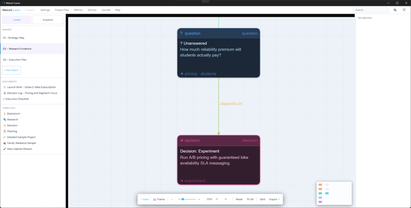The width and height of the screenshot is (411, 208).
Task: Click the question mark icon on question card
Action: click(181, 33)
